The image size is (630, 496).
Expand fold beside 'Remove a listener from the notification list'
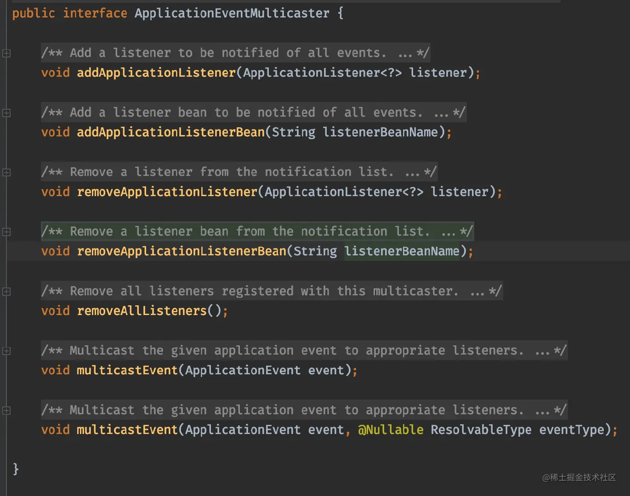click(6, 173)
